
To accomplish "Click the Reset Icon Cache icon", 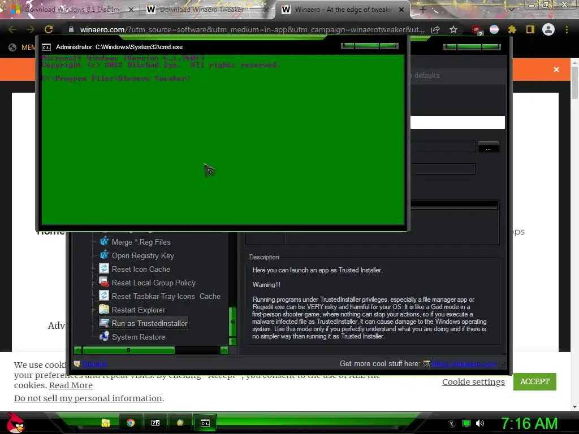I will pos(104,268).
